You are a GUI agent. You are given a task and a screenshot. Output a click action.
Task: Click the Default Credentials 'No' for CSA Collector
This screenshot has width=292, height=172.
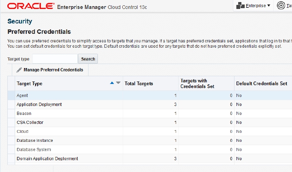pos(239,123)
